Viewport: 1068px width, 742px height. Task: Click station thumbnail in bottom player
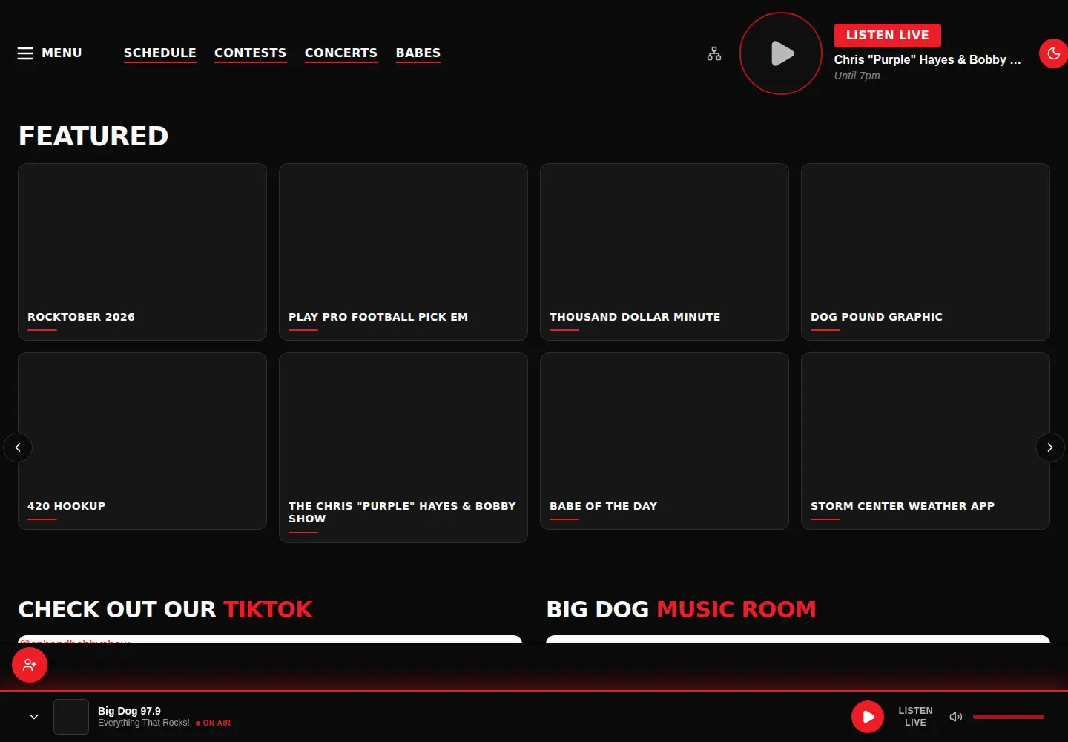[71, 717]
